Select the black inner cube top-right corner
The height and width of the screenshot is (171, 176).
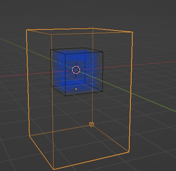click(x=103, y=52)
